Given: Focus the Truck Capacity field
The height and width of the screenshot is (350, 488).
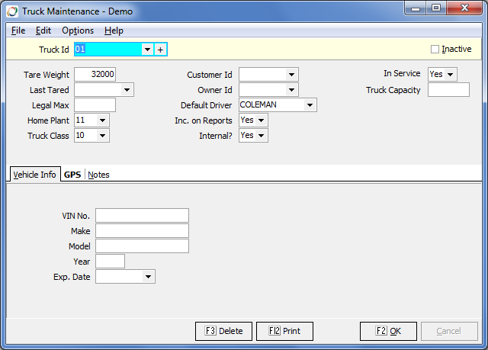Looking at the screenshot, I should pyautogui.click(x=448, y=90).
